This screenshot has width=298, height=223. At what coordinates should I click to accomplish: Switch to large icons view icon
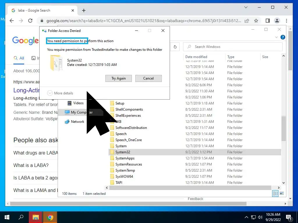coord(282,193)
